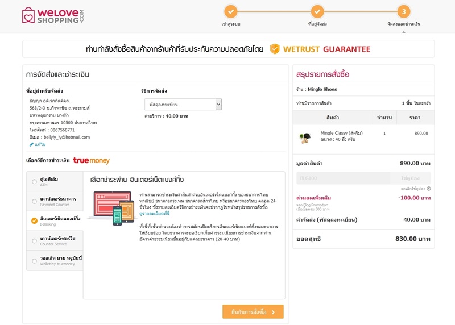Click the สรุปรายการสั่งซื้อ order summary heading

[x=322, y=74]
